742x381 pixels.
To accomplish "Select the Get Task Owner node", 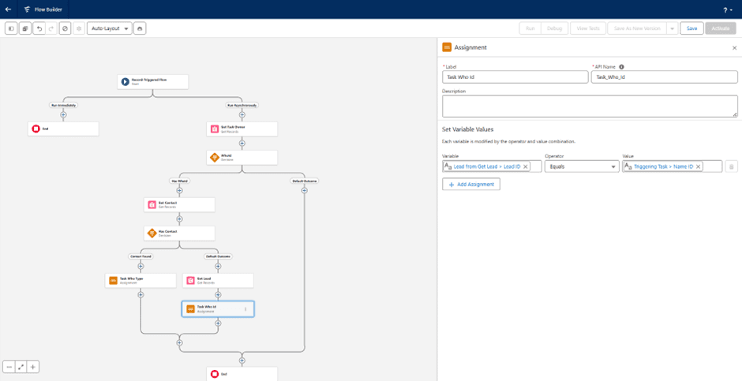I will 242,129.
